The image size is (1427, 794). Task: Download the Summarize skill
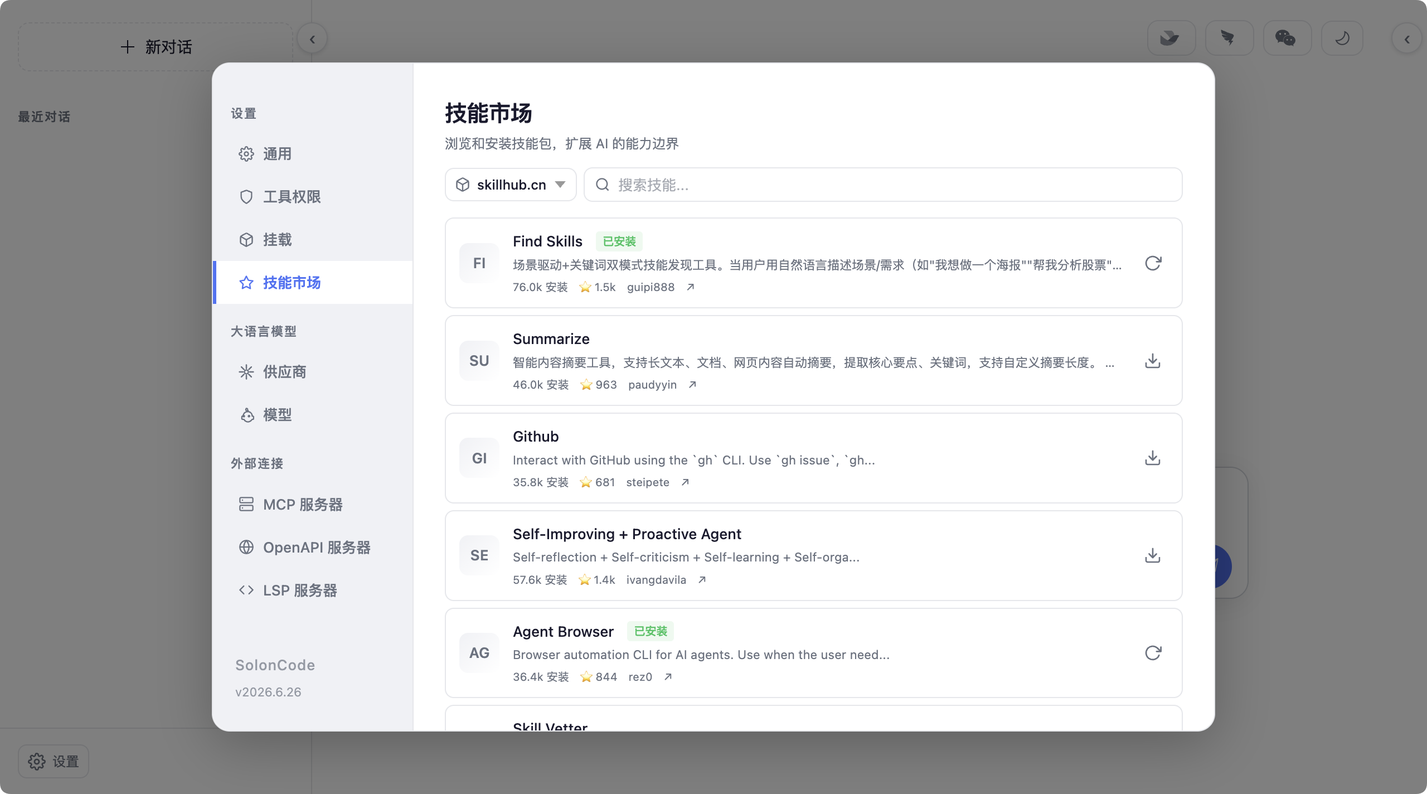[1153, 361]
